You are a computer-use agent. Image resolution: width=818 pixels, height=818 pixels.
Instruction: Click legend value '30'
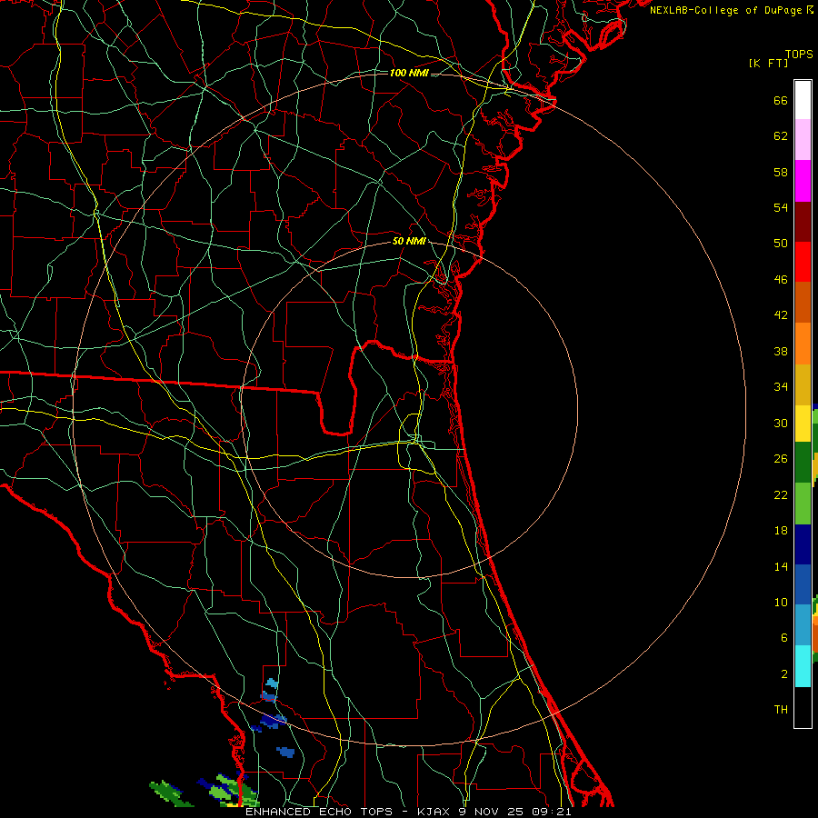(x=781, y=423)
